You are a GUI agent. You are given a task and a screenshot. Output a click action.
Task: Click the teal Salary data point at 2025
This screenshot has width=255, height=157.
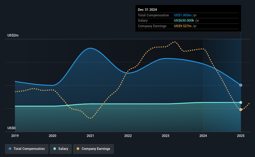[241, 103]
